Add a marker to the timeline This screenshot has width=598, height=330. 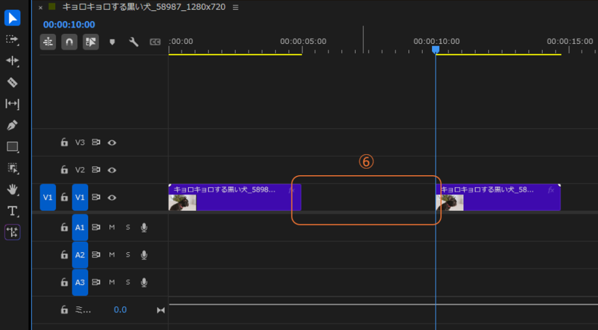point(113,42)
